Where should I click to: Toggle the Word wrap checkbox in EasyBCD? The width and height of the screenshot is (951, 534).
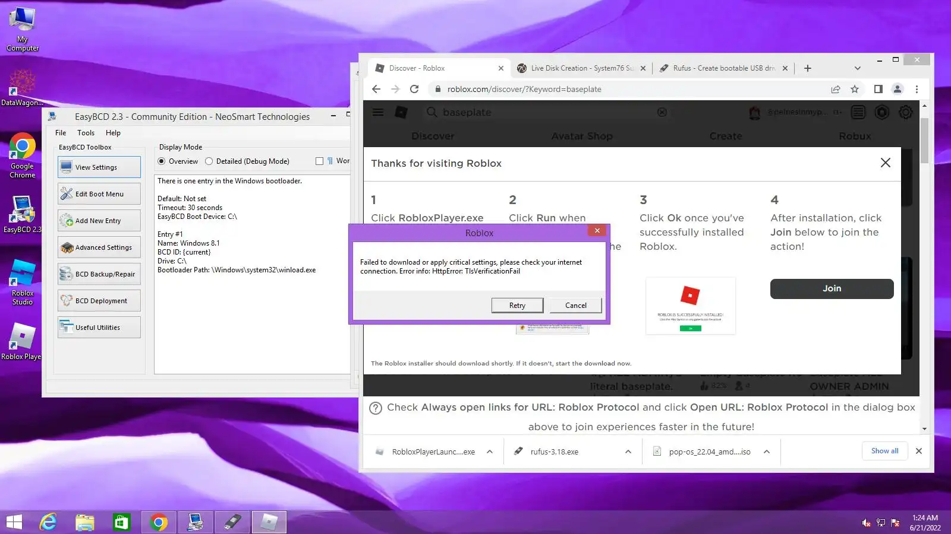click(x=320, y=161)
